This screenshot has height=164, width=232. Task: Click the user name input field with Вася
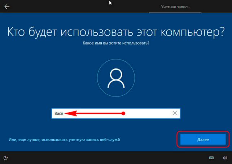116,113
